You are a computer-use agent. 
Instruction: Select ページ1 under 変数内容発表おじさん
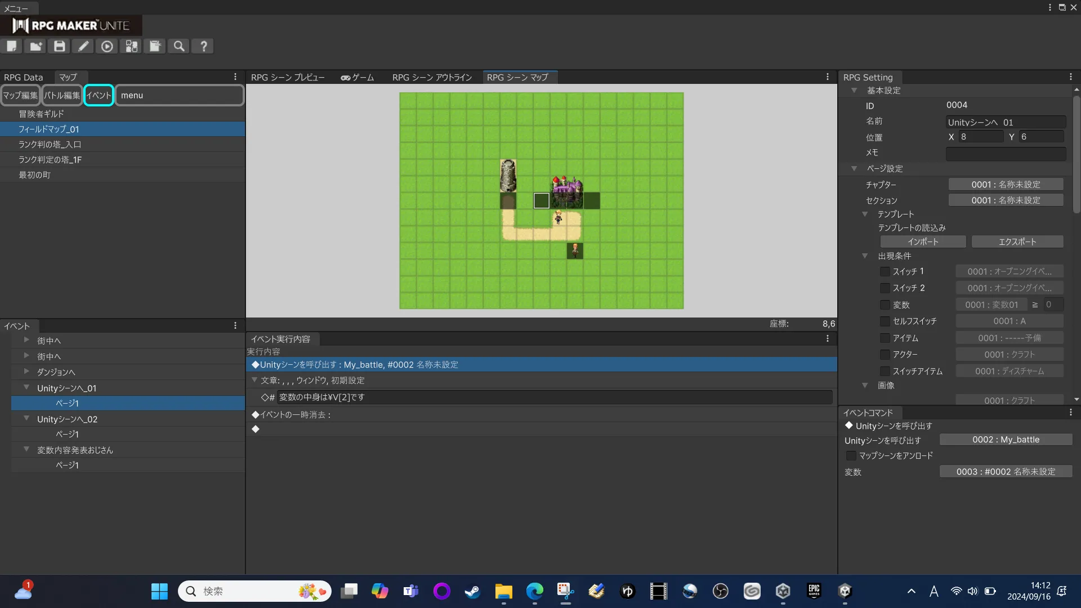tap(128, 465)
